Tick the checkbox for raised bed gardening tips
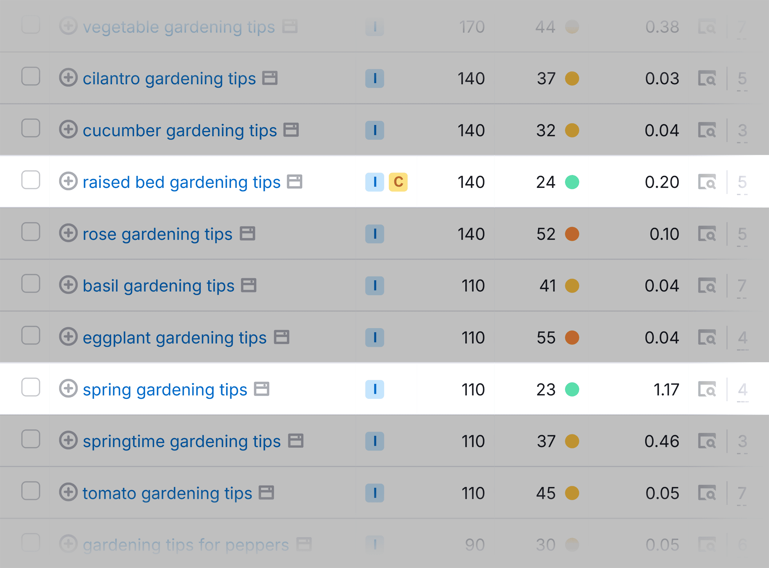The height and width of the screenshot is (568, 769). [x=31, y=180]
